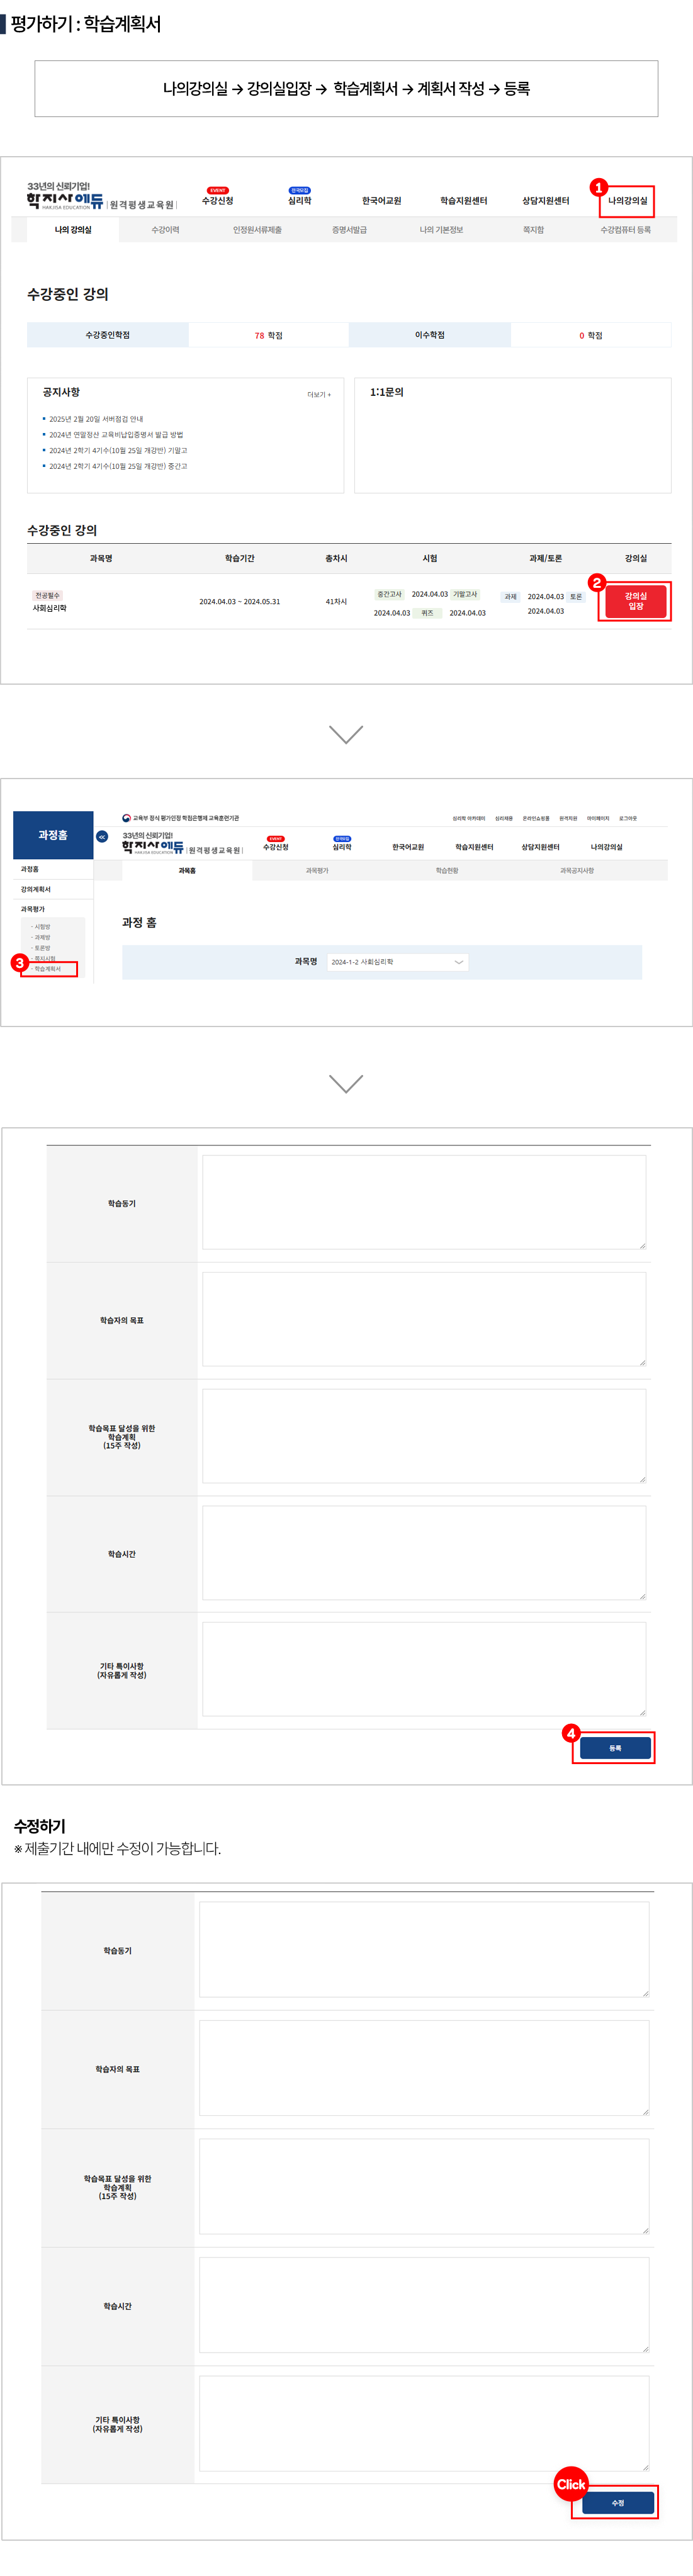This screenshot has height=2576, width=693.
Task: Go to the 증명서발급 tab
Action: click(x=349, y=230)
